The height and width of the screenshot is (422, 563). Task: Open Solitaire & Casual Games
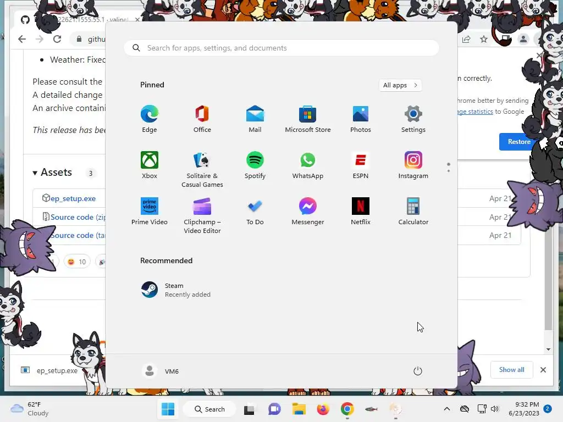202,169
